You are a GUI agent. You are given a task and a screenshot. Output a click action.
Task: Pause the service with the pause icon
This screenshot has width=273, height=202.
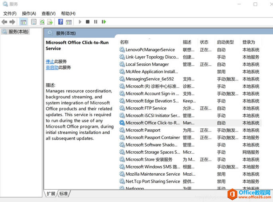96,22
